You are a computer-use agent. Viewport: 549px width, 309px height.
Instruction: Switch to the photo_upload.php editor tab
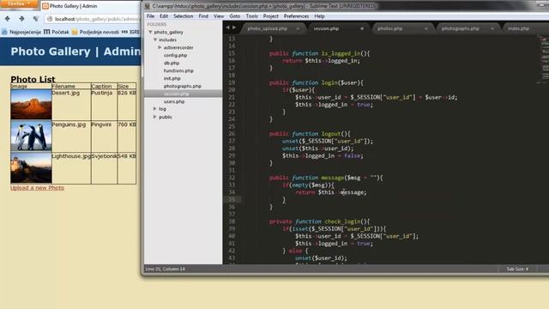tap(267, 28)
